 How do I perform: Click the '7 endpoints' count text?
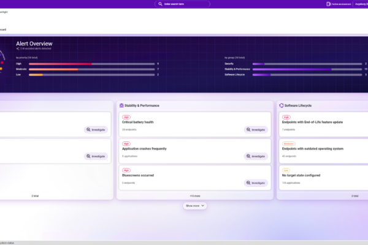click(288, 130)
